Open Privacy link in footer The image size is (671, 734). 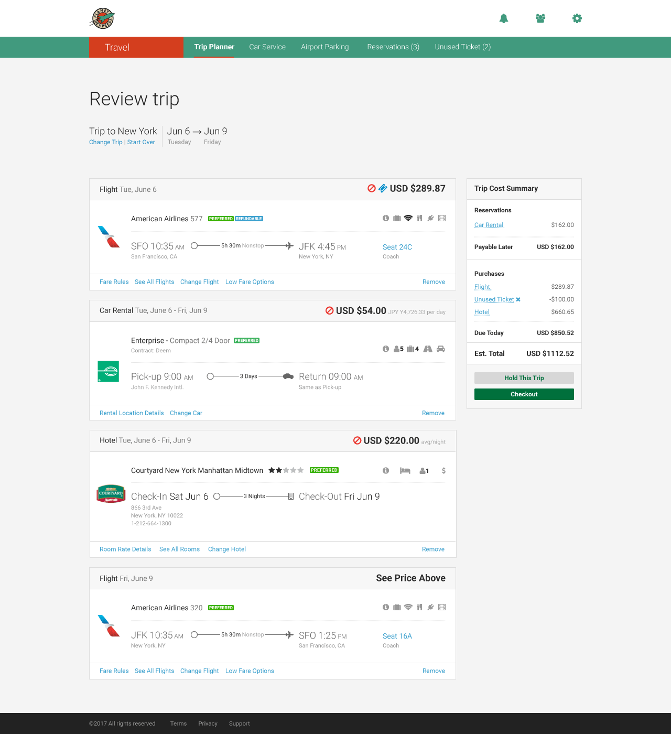(x=208, y=724)
